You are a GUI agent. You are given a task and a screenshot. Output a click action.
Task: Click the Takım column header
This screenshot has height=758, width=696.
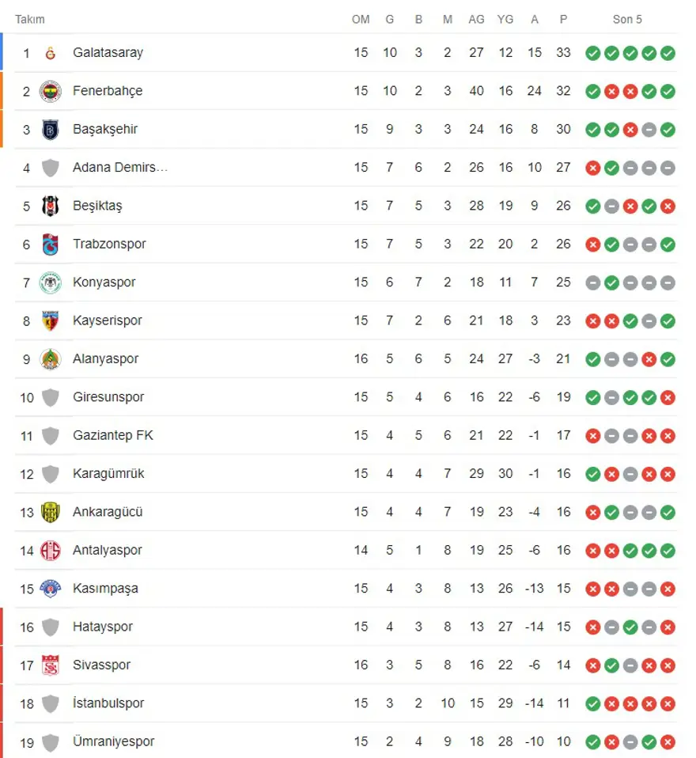coord(30,19)
